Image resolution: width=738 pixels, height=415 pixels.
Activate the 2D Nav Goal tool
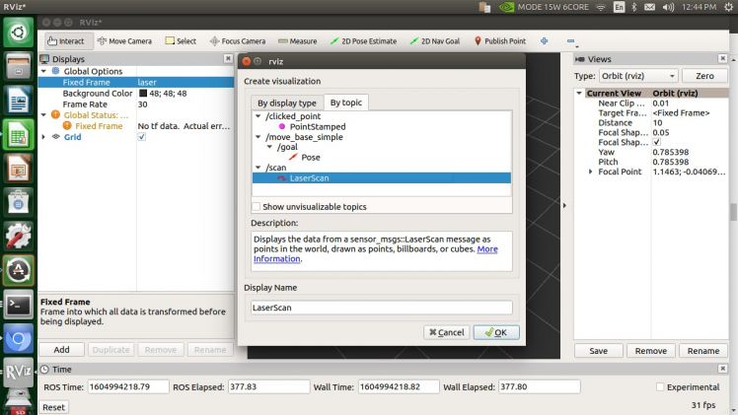click(434, 41)
